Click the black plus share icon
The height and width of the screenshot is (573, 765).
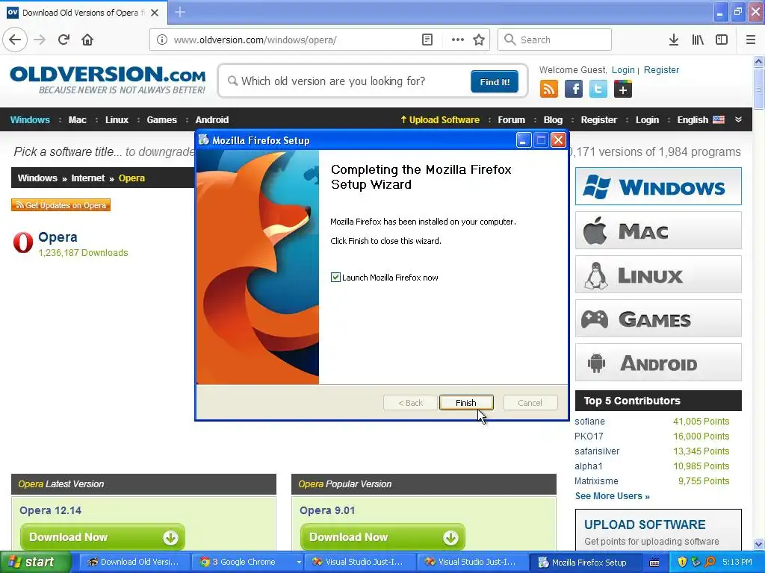click(x=623, y=90)
